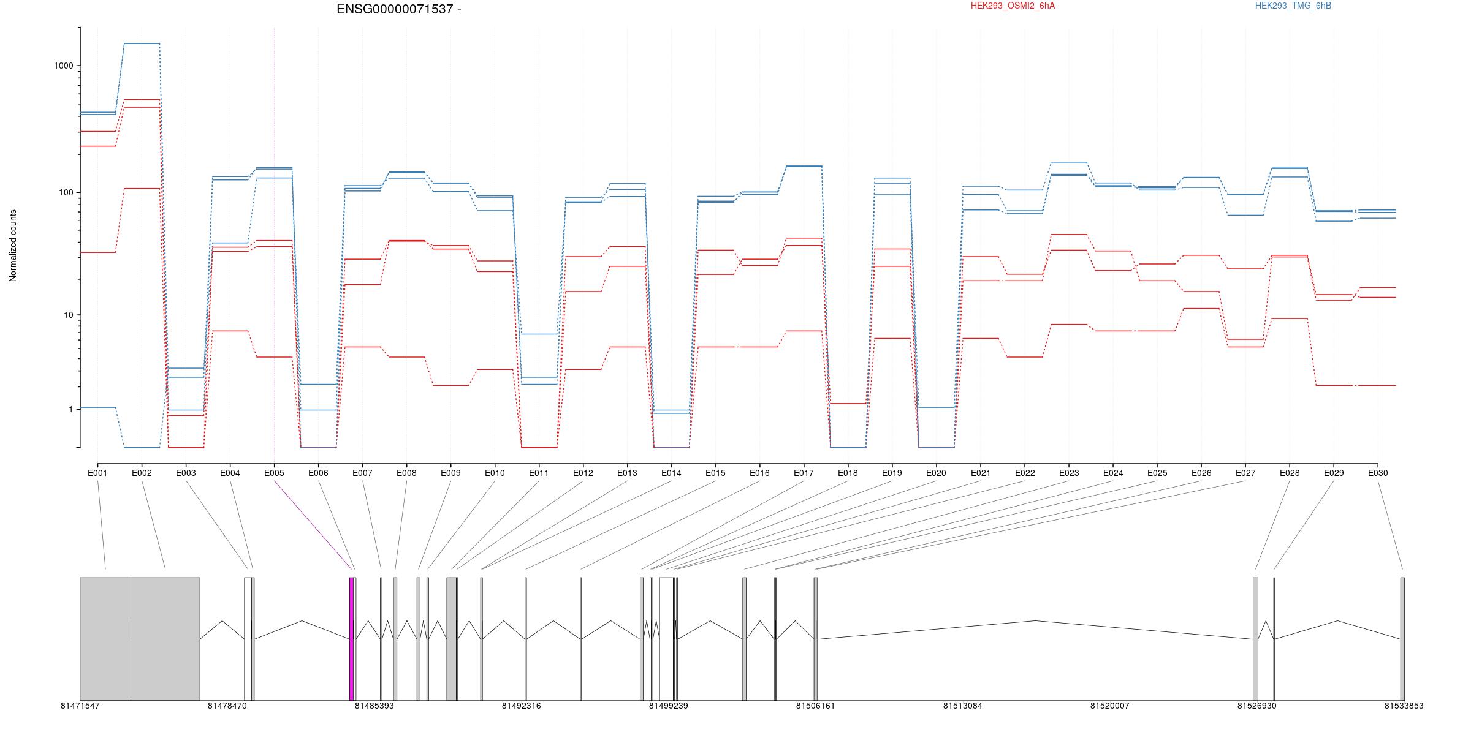Click exon label E009
Image resolution: width=1471 pixels, height=735 pixels.
pos(450,473)
